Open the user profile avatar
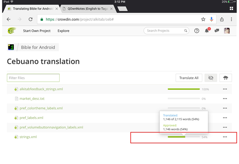The image size is (239, 164). click(227, 31)
